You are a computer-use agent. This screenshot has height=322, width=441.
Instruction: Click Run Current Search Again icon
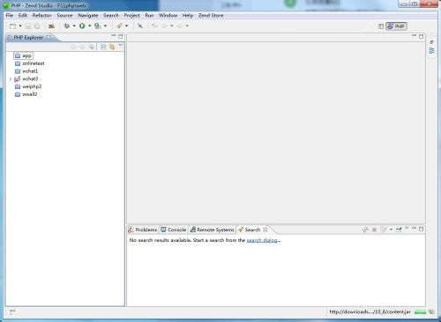(x=365, y=230)
